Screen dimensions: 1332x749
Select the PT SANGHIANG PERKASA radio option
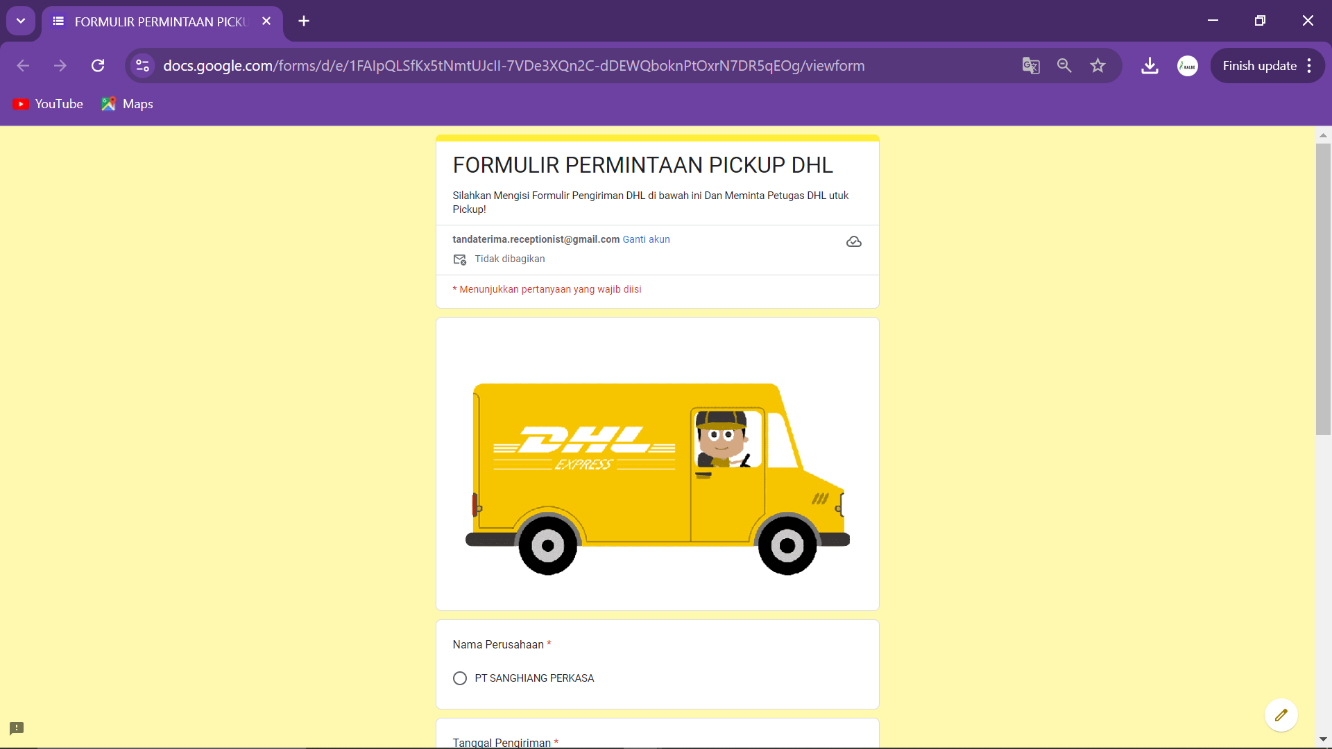pyautogui.click(x=460, y=678)
